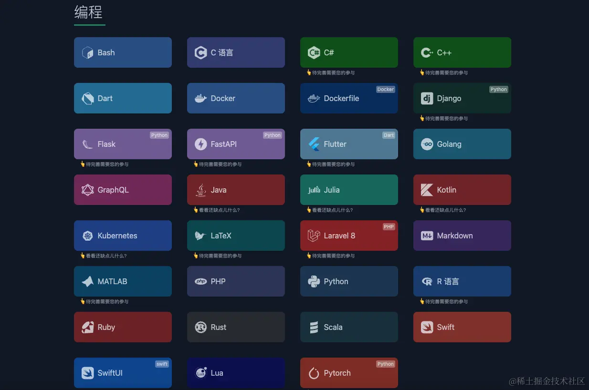
Task: Click the MATLAB peak logo icon
Action: pyautogui.click(x=87, y=281)
